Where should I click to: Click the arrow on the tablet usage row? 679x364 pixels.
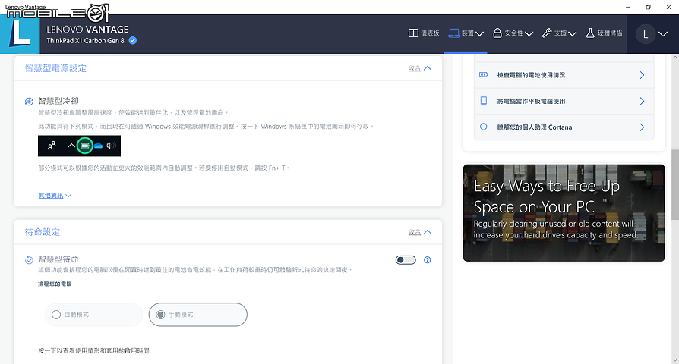[x=643, y=101]
